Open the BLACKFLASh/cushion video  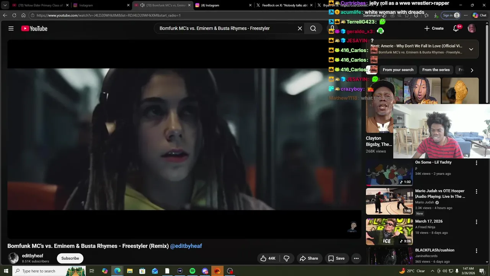tap(389, 256)
